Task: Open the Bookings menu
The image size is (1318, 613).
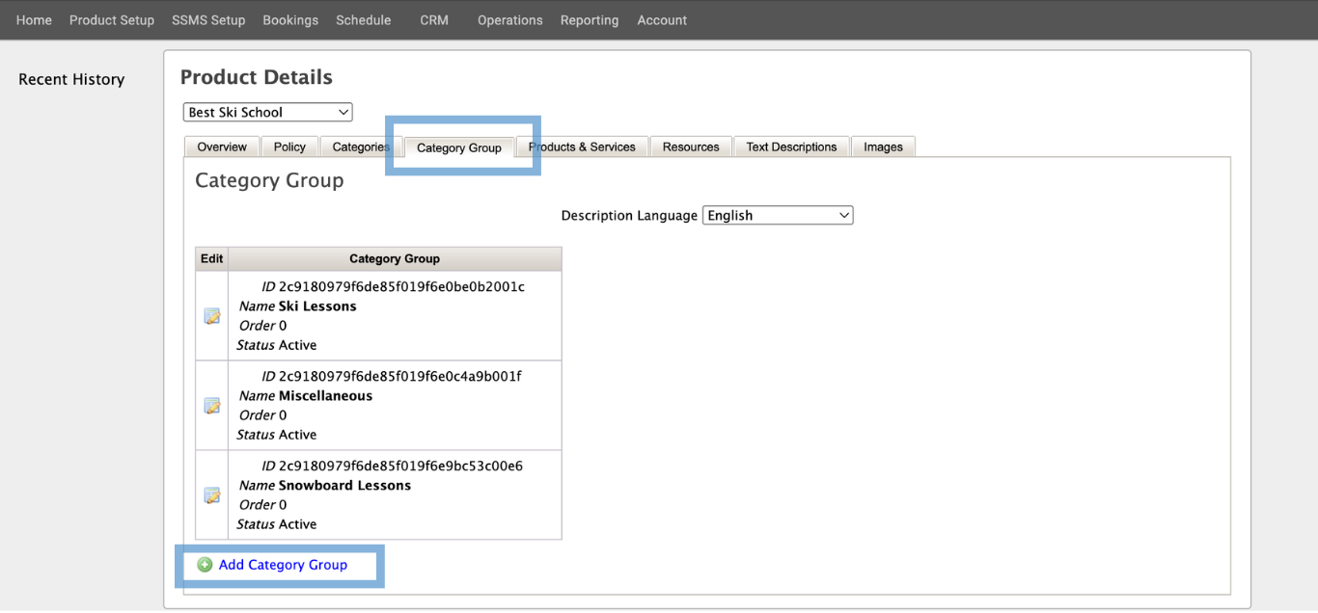Action: (290, 20)
